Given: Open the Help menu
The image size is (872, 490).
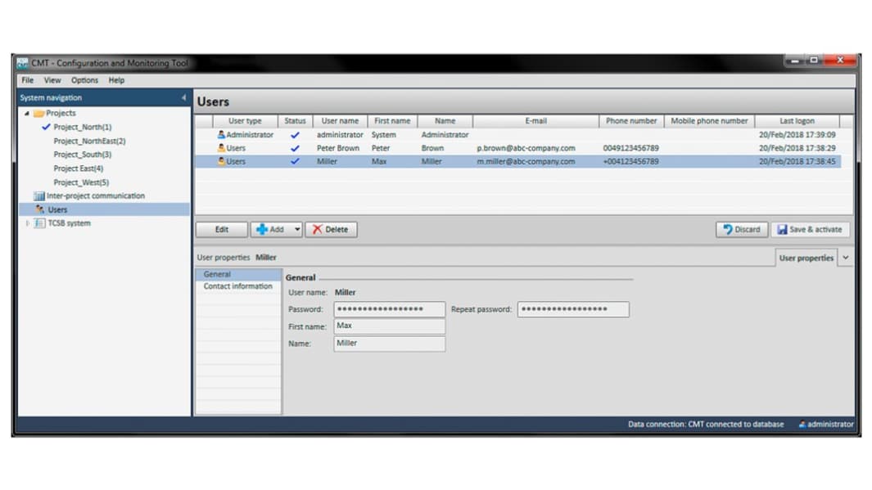Looking at the screenshot, I should [x=116, y=80].
